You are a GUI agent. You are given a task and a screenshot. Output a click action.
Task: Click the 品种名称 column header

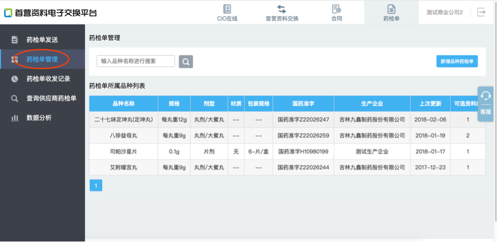coord(124,104)
